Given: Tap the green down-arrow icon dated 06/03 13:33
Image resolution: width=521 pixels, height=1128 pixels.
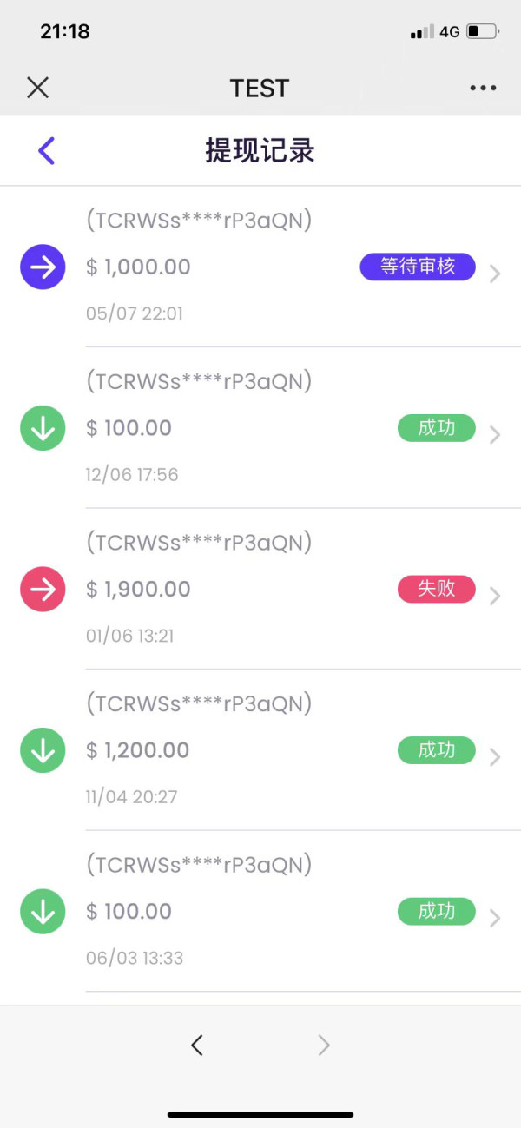Looking at the screenshot, I should click(43, 912).
